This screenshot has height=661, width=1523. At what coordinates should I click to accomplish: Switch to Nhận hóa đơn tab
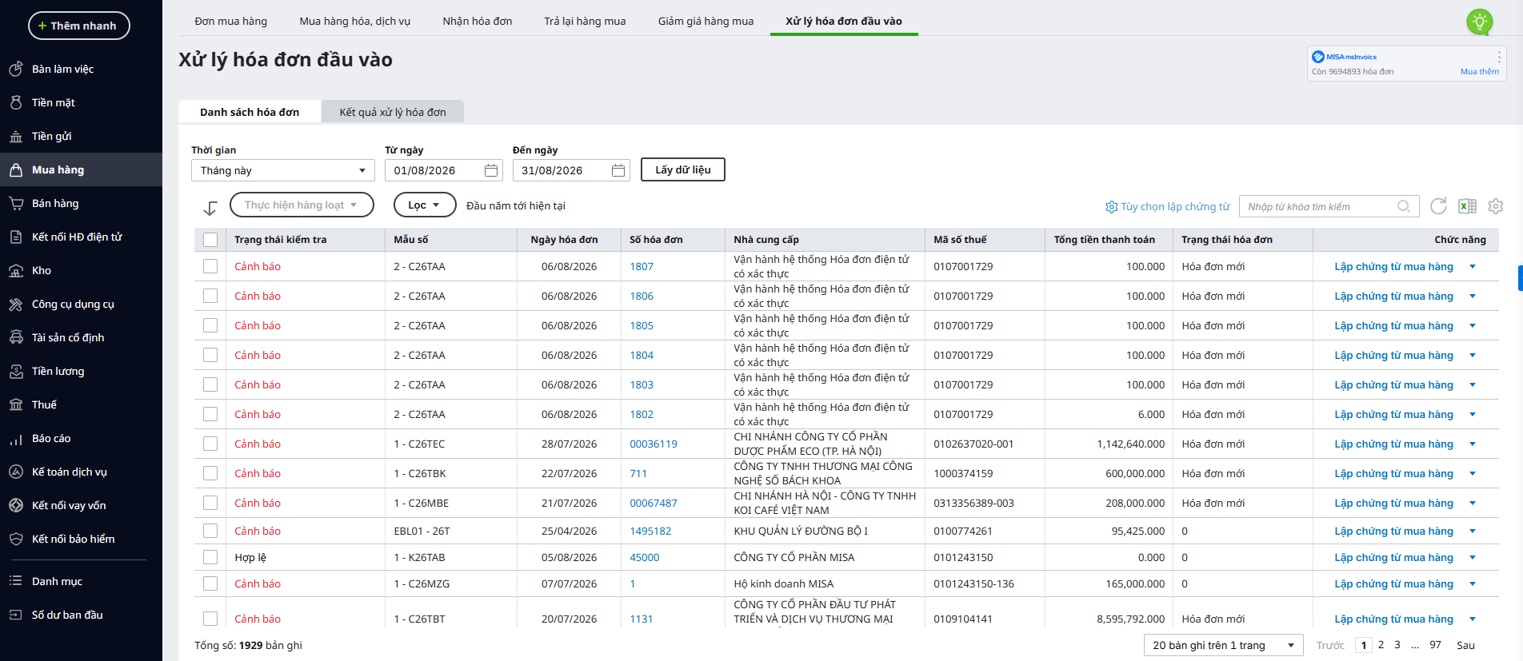[x=478, y=21]
